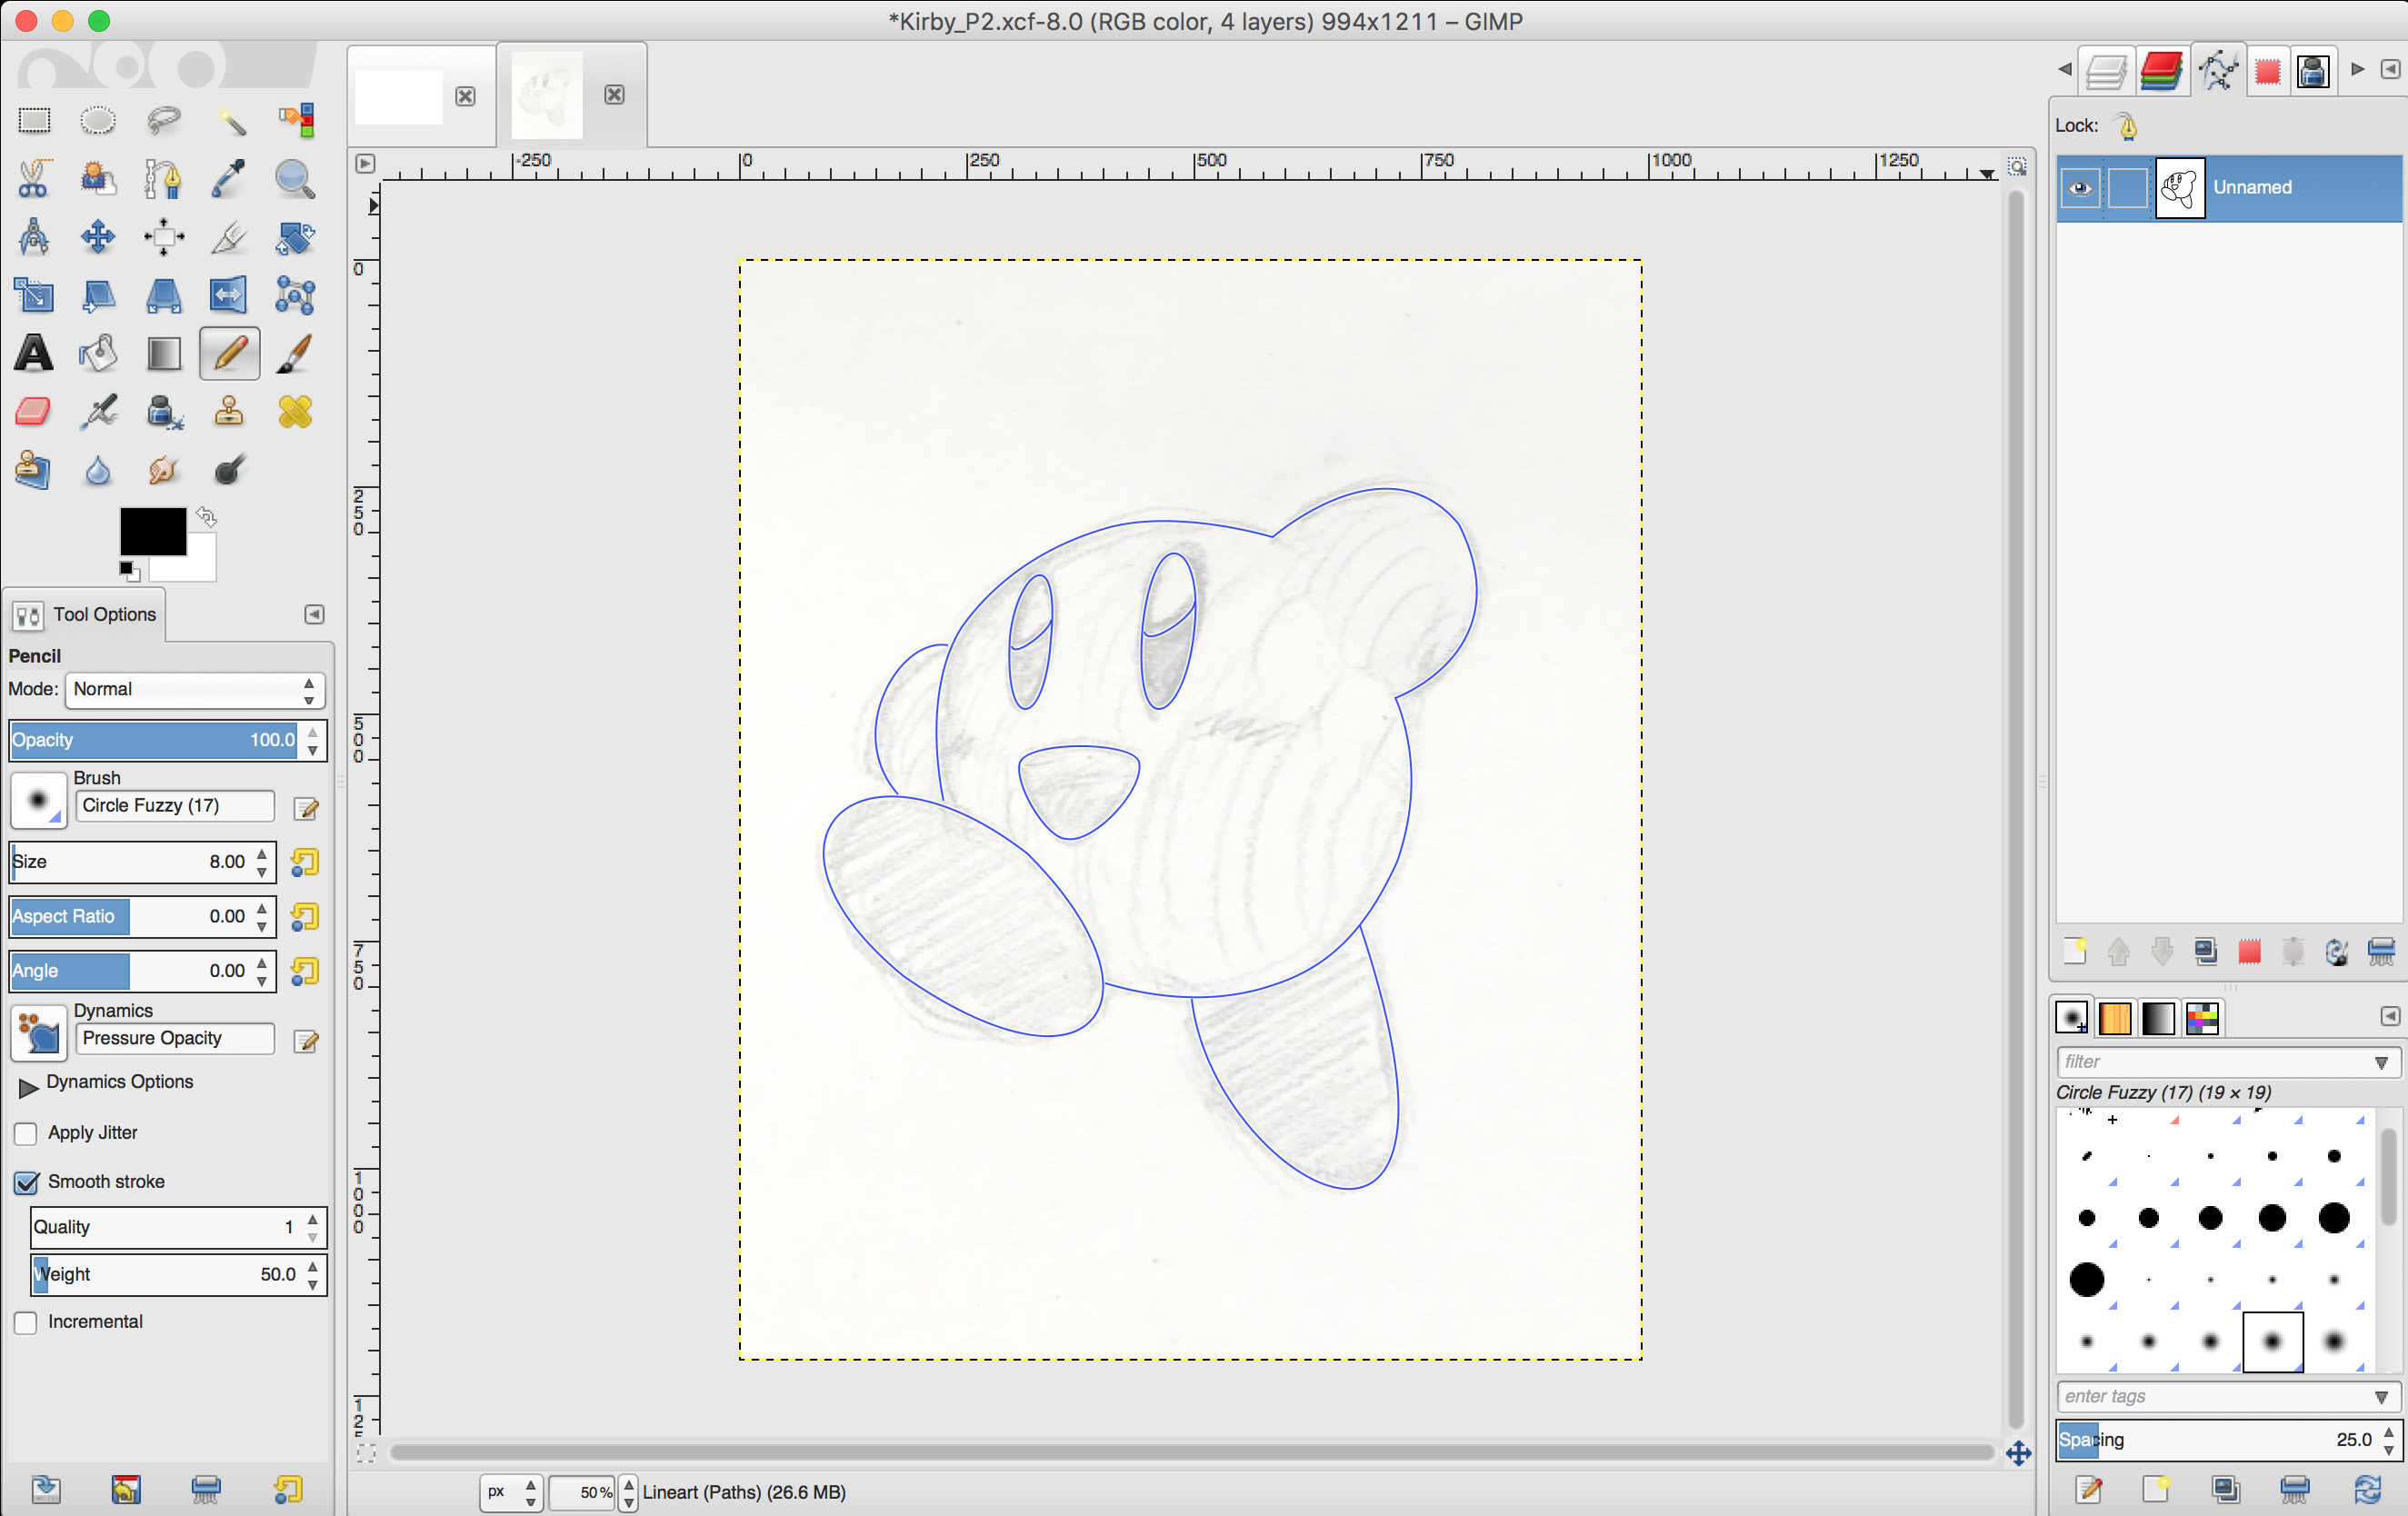Create a new path button
This screenshot has height=1516, width=2408.
coord(2075,951)
